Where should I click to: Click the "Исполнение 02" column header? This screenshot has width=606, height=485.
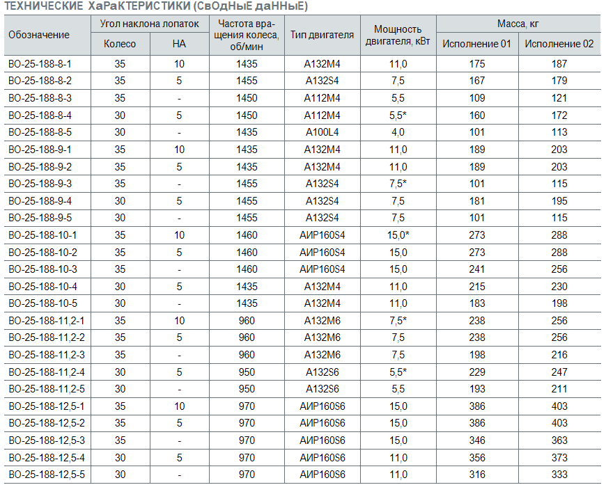point(559,44)
